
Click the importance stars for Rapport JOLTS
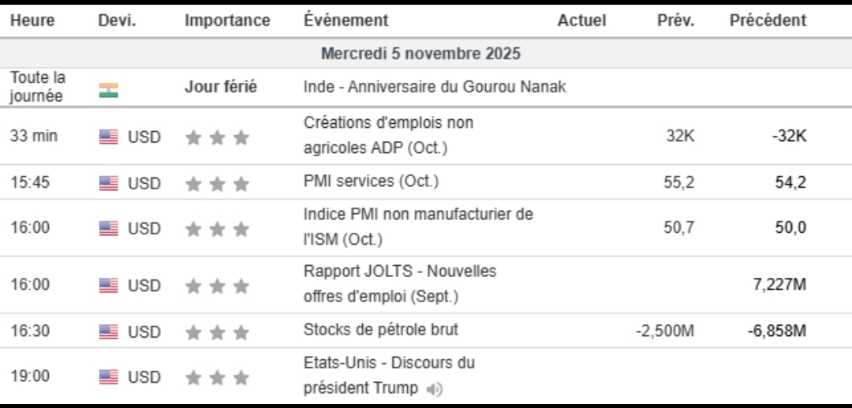217,286
